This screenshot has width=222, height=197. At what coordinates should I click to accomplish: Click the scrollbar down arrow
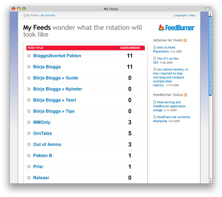coord(210,181)
